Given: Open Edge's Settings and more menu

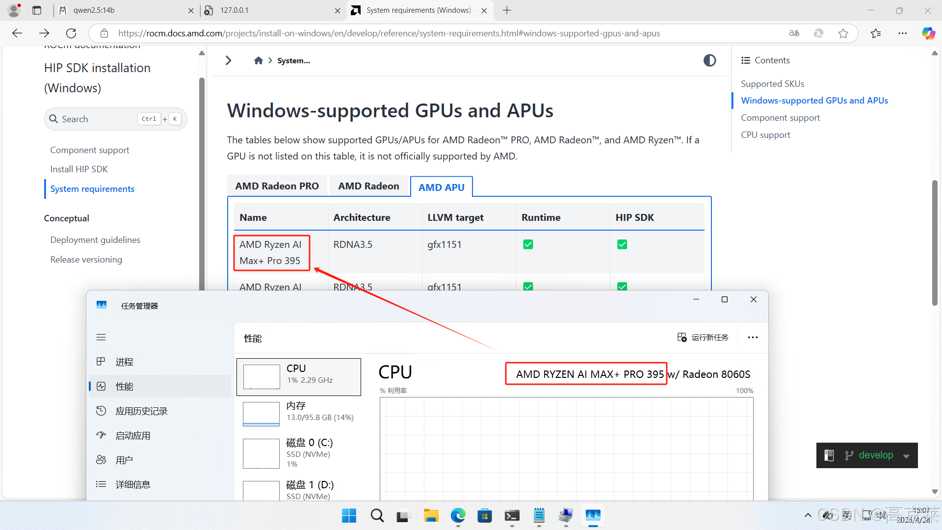Looking at the screenshot, I should 903,33.
